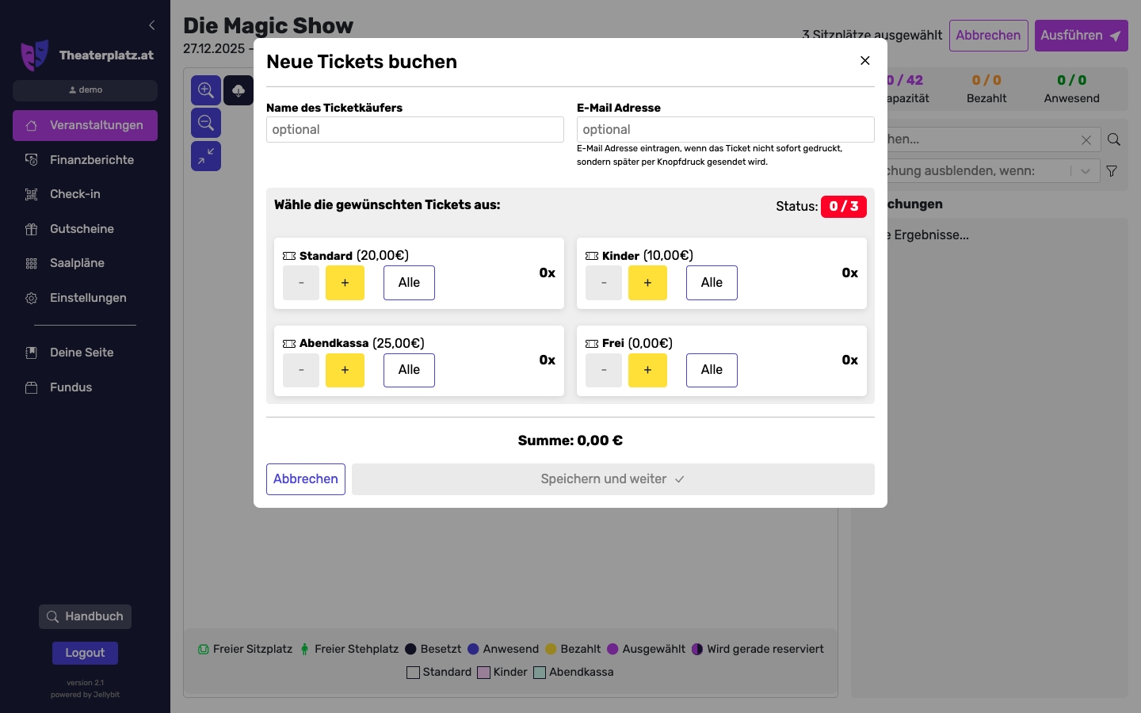Add one Kinder ticket

(x=647, y=283)
